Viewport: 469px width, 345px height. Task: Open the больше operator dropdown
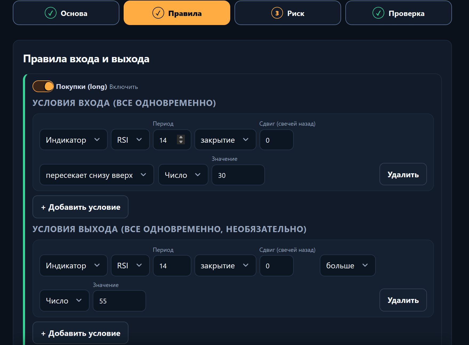click(348, 265)
